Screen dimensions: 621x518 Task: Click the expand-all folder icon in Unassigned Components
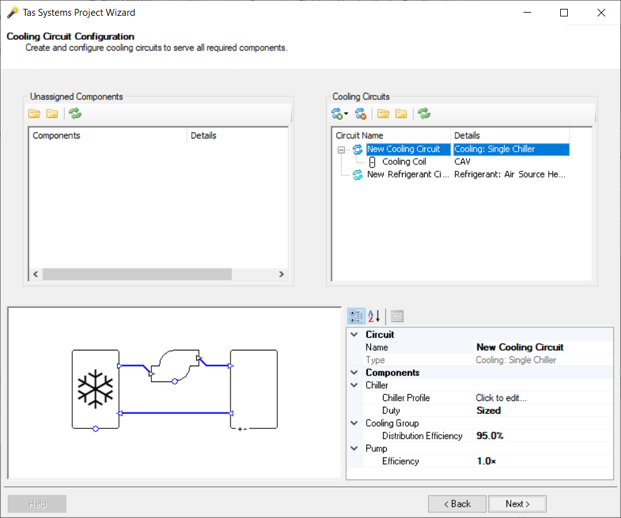[34, 114]
